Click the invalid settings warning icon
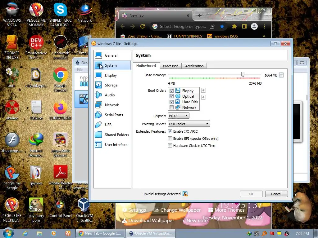This screenshot has height=238, width=318. (185, 194)
